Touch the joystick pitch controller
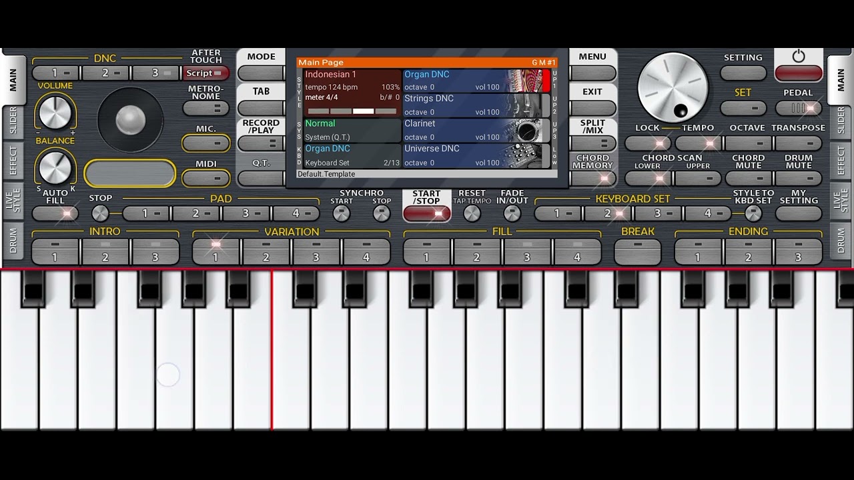This screenshot has width=854, height=480. point(130,120)
